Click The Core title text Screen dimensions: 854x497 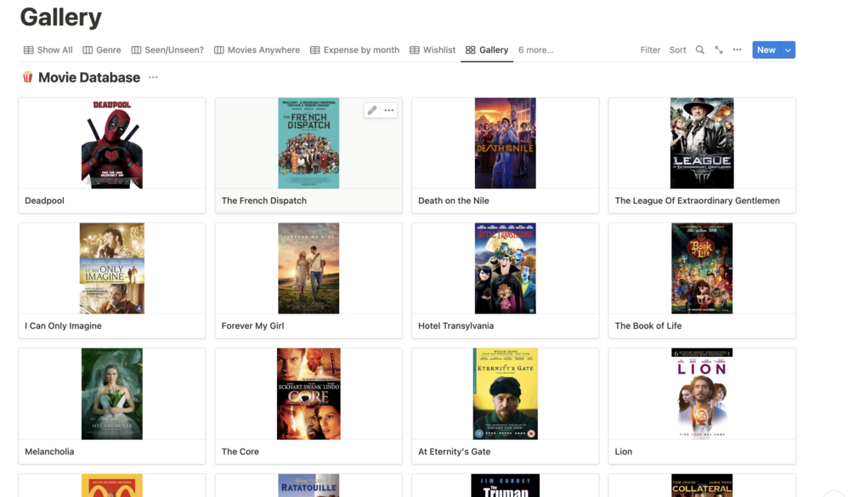click(x=240, y=451)
